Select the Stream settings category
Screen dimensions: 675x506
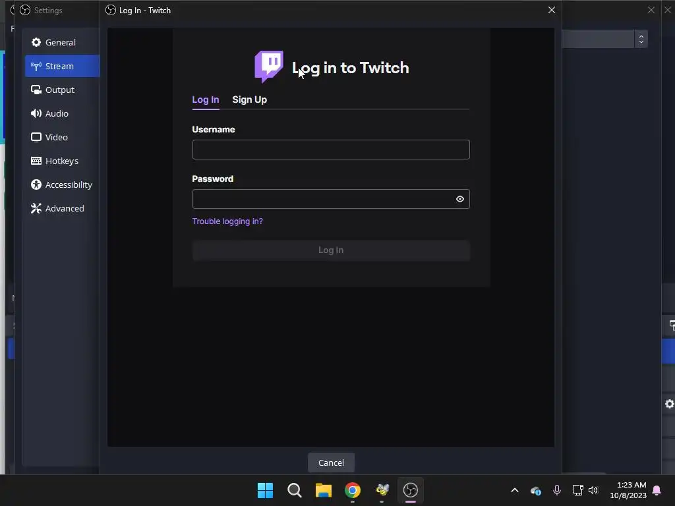(x=62, y=66)
